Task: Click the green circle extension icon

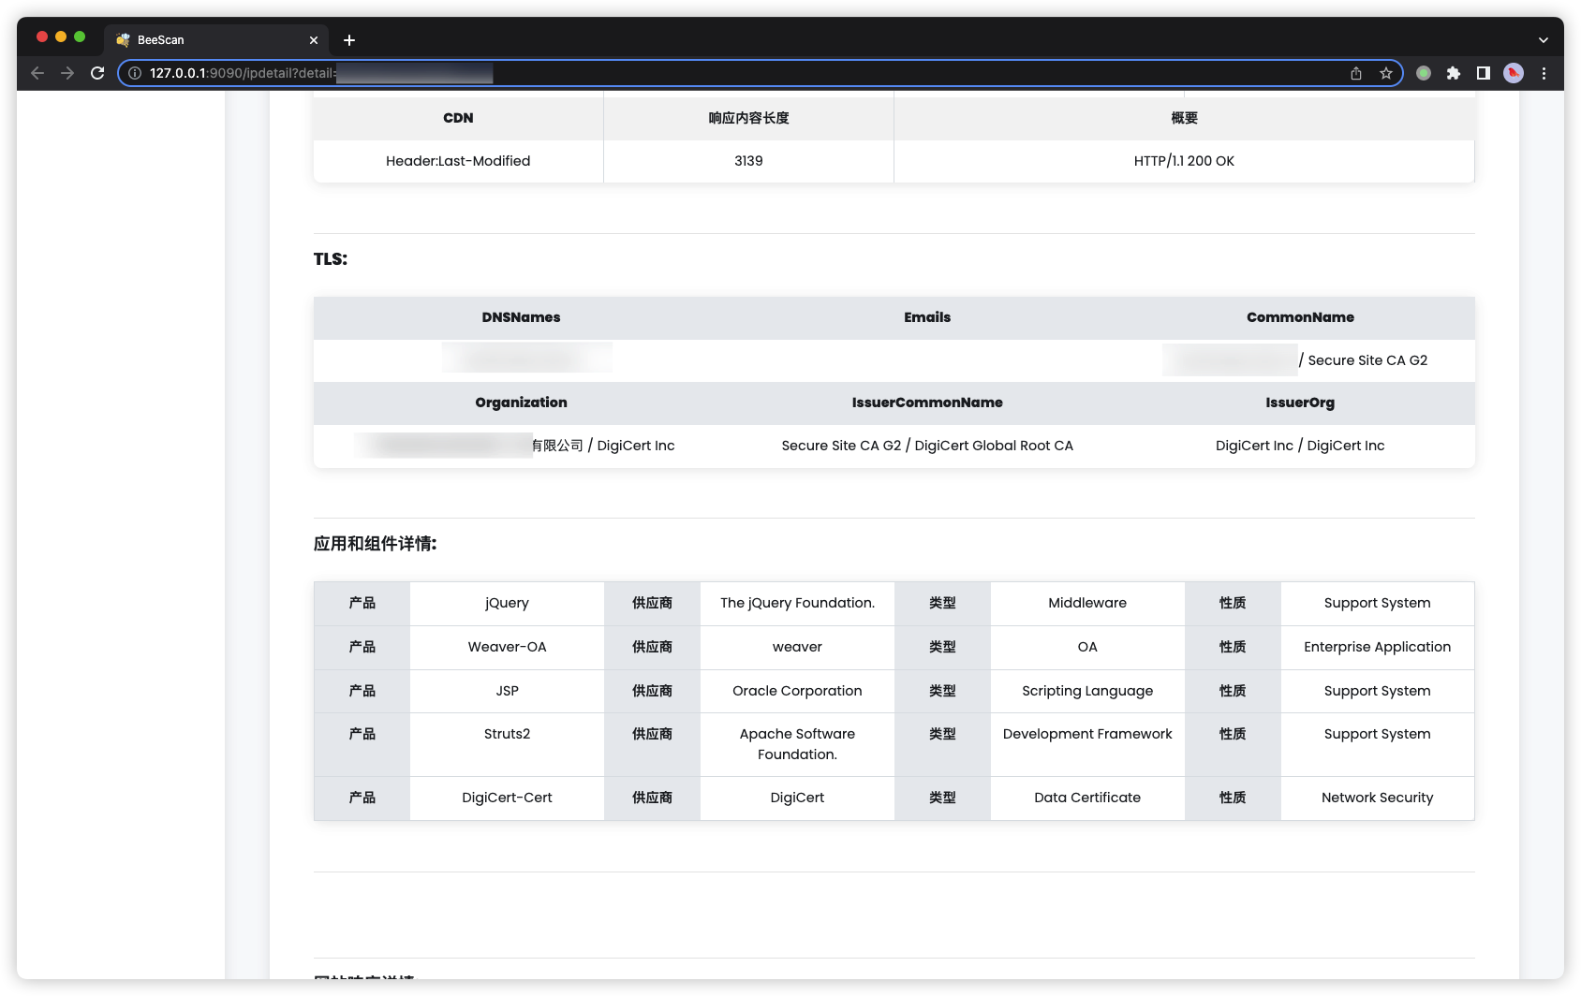Action: pos(1424,73)
